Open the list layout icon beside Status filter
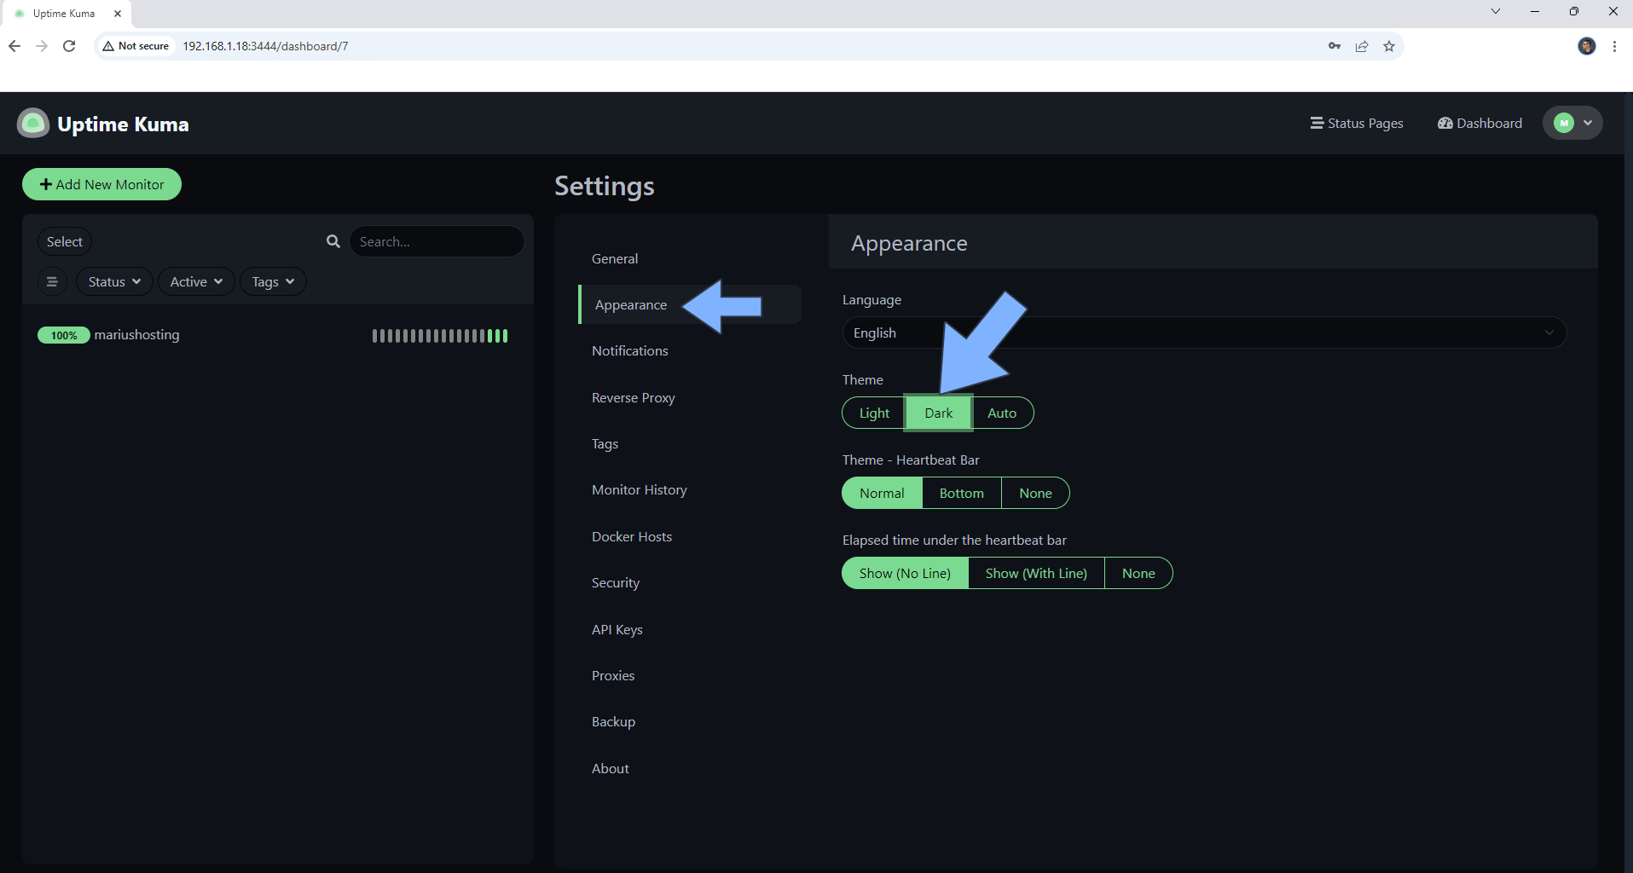This screenshot has width=1633, height=873. point(52,281)
